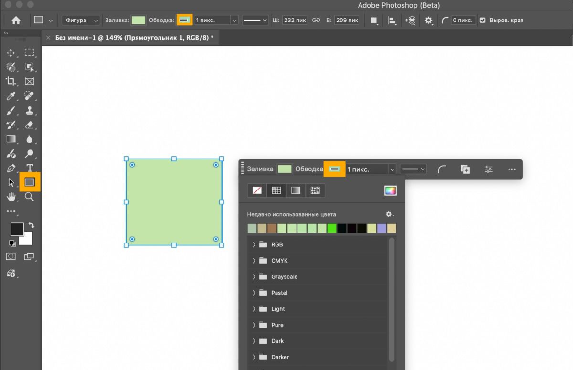
Task: Open properties sliders icon in task bar
Action: [x=488, y=169]
